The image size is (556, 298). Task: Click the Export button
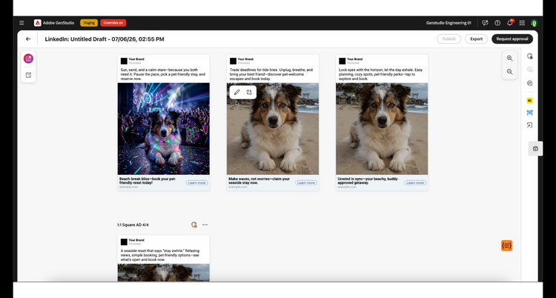(476, 39)
